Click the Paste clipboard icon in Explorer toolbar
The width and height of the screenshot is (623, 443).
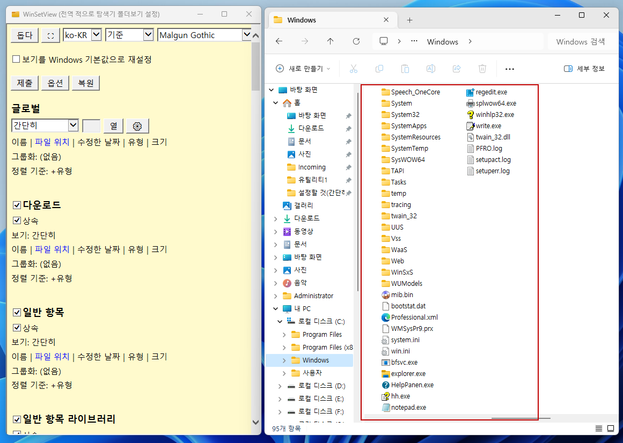405,69
